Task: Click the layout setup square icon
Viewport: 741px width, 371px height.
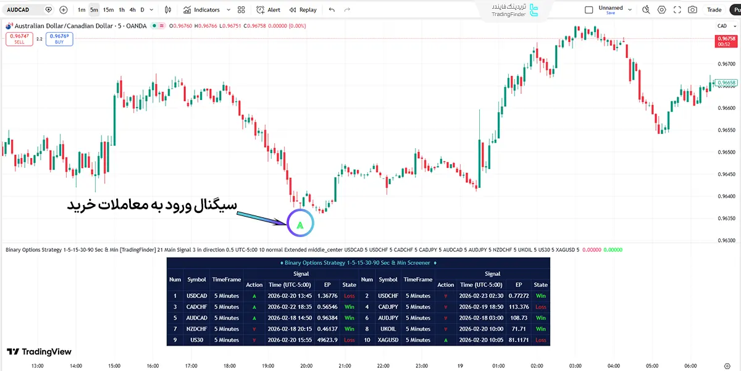Action: pyautogui.click(x=588, y=10)
